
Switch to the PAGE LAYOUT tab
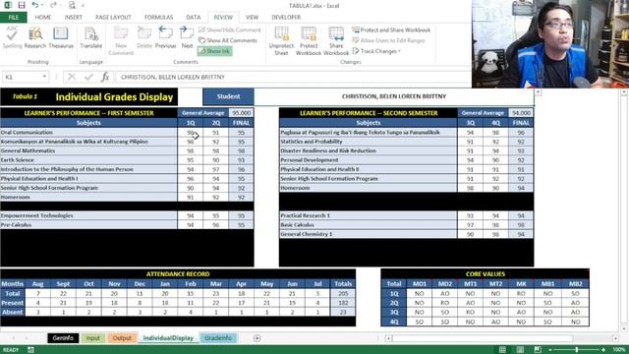pyautogui.click(x=113, y=18)
